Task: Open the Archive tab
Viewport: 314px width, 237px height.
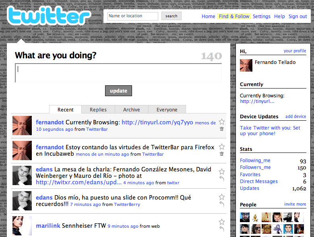Action: pyautogui.click(x=132, y=109)
